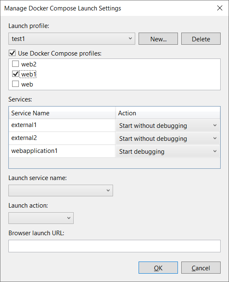
Task: Select the external1 service name cell
Action: click(x=62, y=125)
